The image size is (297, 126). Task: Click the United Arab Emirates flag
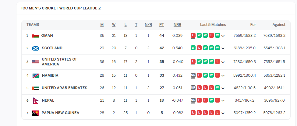(x=36, y=88)
